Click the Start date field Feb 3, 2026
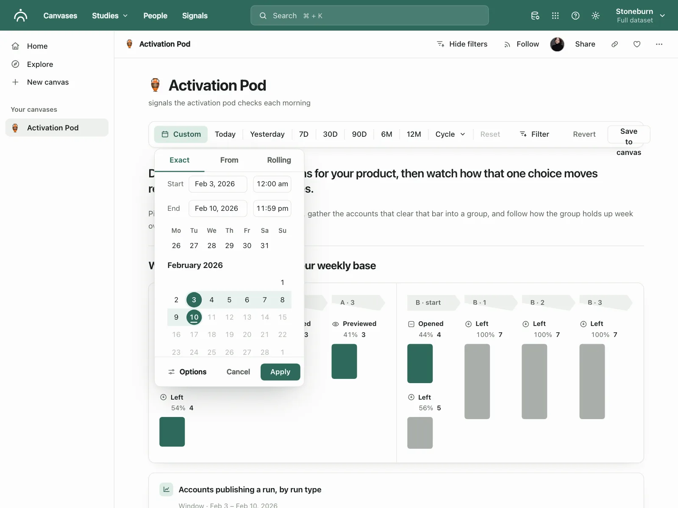 pyautogui.click(x=218, y=184)
